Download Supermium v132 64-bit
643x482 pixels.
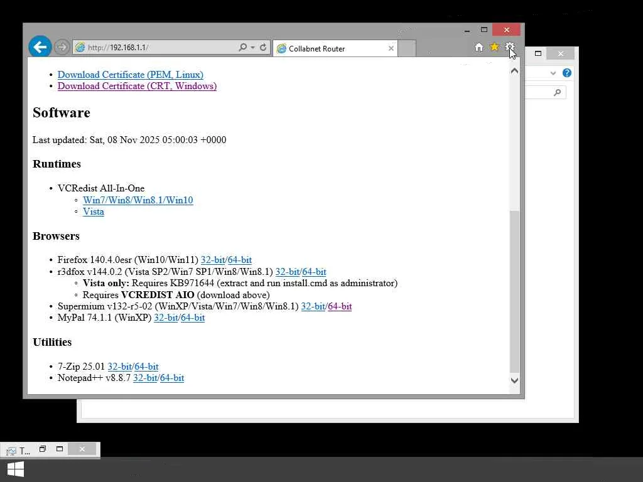point(340,306)
